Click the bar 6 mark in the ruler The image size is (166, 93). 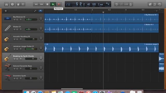(x=126, y=10)
